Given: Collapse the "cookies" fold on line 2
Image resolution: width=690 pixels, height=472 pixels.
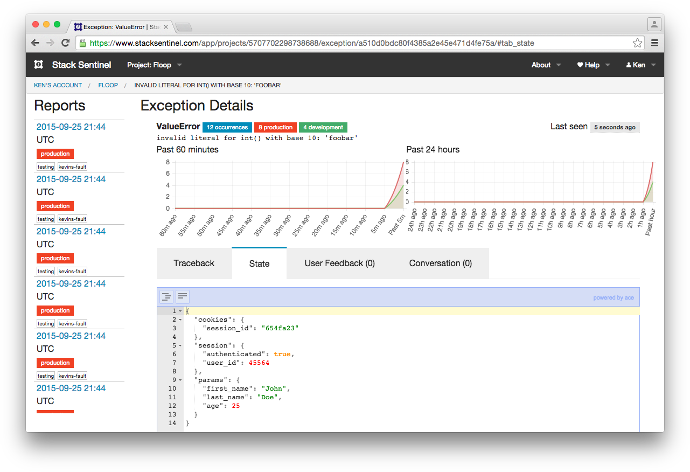Looking at the screenshot, I should click(x=180, y=320).
